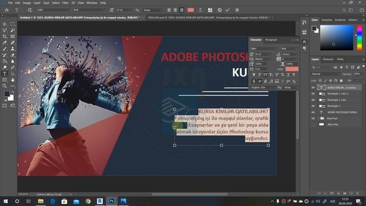Select the Healing Brush tool
This screenshot has height=206, width=366.
(13, 43)
